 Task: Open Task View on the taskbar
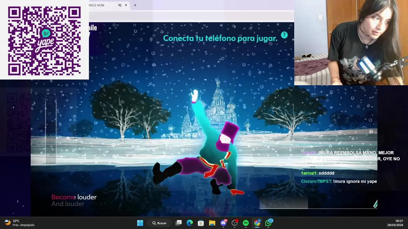point(178,223)
